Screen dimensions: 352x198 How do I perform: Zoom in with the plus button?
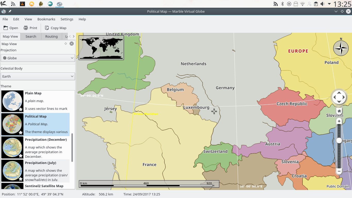coord(339,121)
